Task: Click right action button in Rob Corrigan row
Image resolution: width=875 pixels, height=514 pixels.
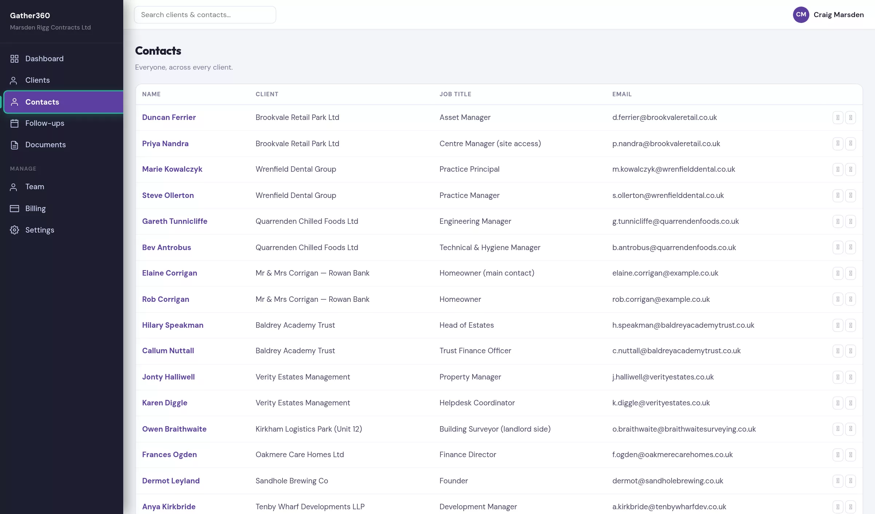Action: pyautogui.click(x=851, y=299)
